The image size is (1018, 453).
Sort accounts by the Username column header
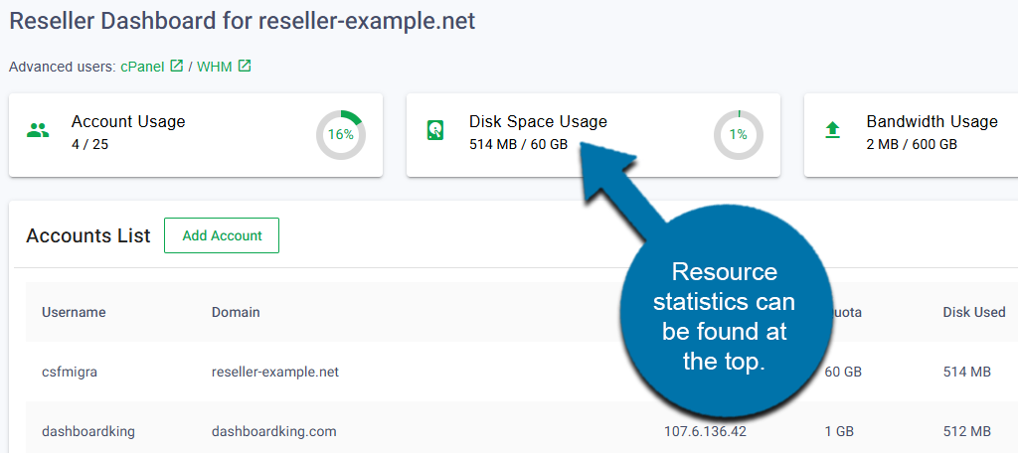coord(74,312)
